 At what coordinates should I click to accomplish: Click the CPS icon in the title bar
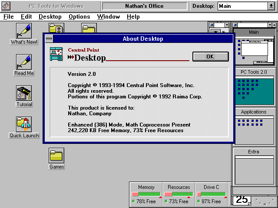(6, 6)
